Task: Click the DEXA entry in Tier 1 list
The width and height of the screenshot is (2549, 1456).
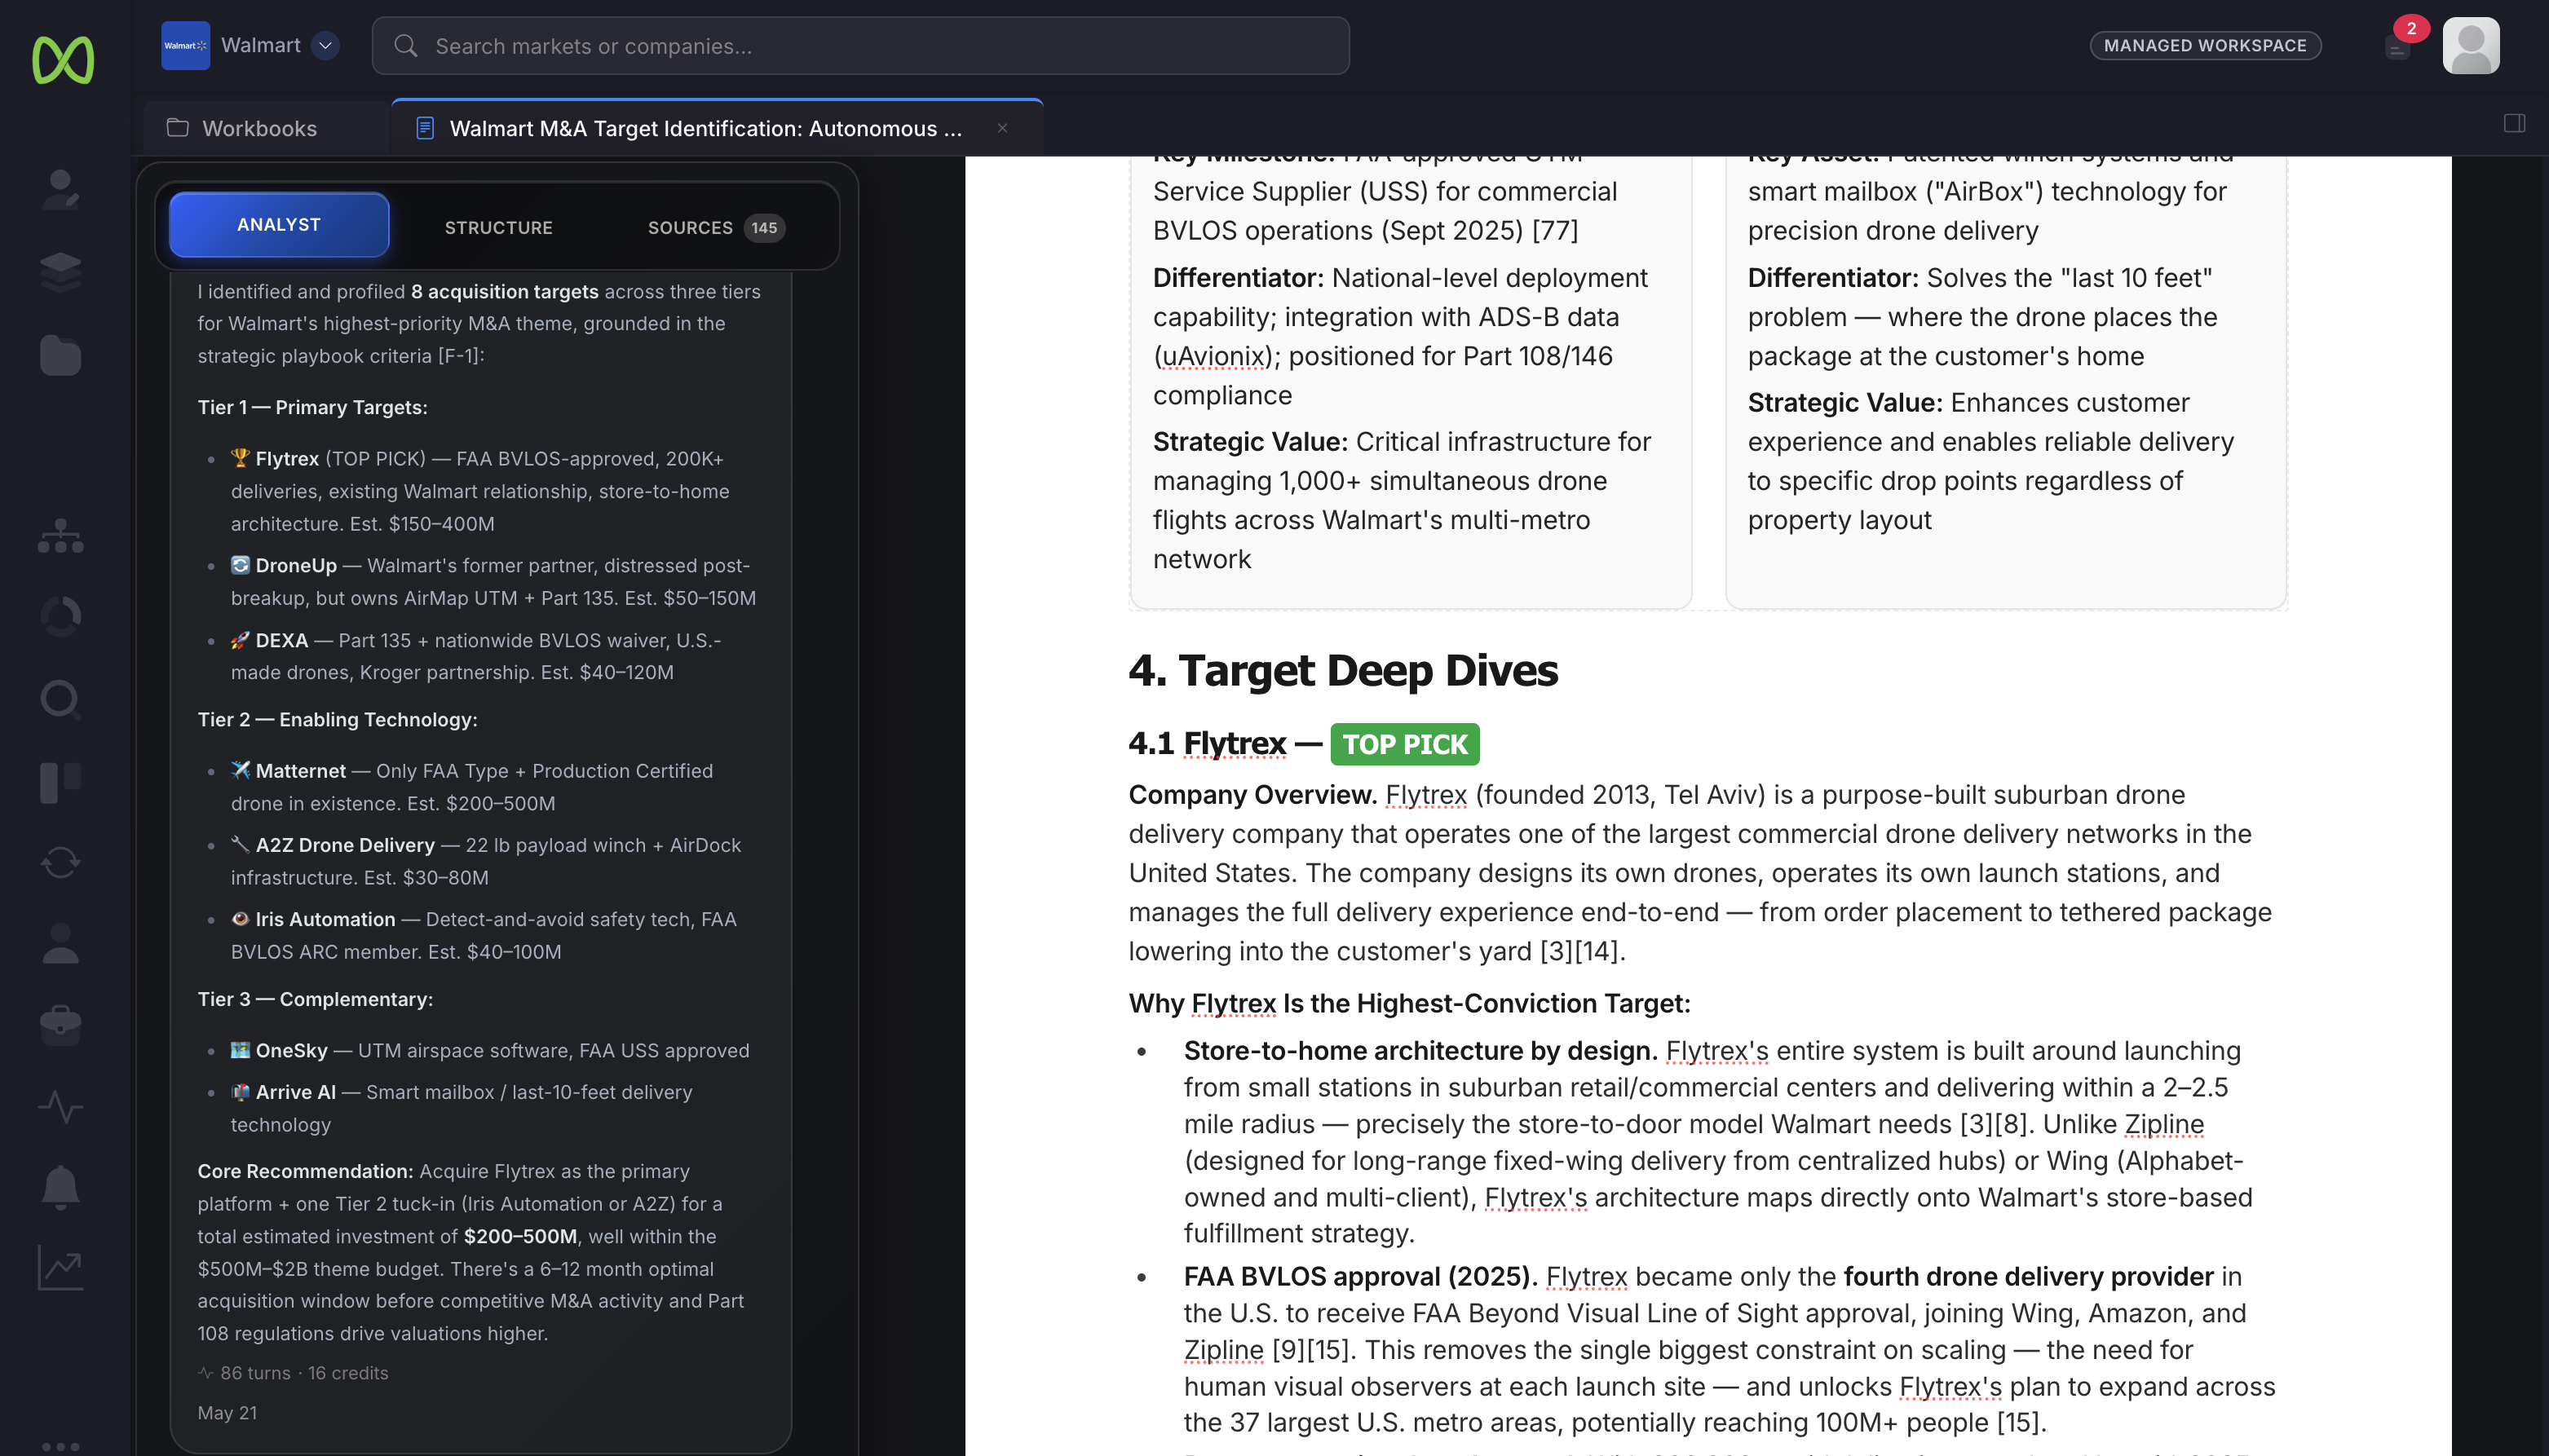Action: pos(475,656)
